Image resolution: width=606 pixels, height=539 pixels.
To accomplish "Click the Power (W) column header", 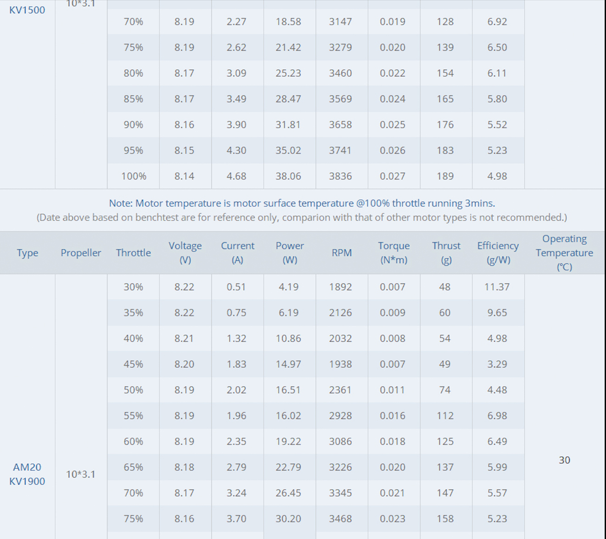I will click(x=290, y=253).
